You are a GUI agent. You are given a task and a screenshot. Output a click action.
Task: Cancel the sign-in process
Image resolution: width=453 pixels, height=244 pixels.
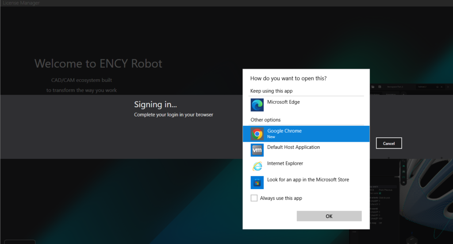point(389,143)
